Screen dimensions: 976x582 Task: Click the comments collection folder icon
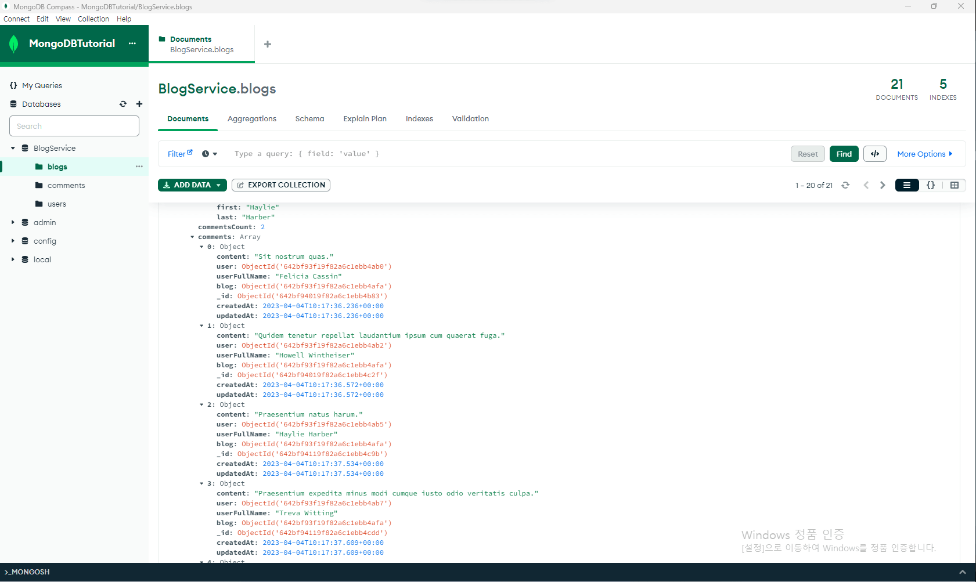point(39,185)
